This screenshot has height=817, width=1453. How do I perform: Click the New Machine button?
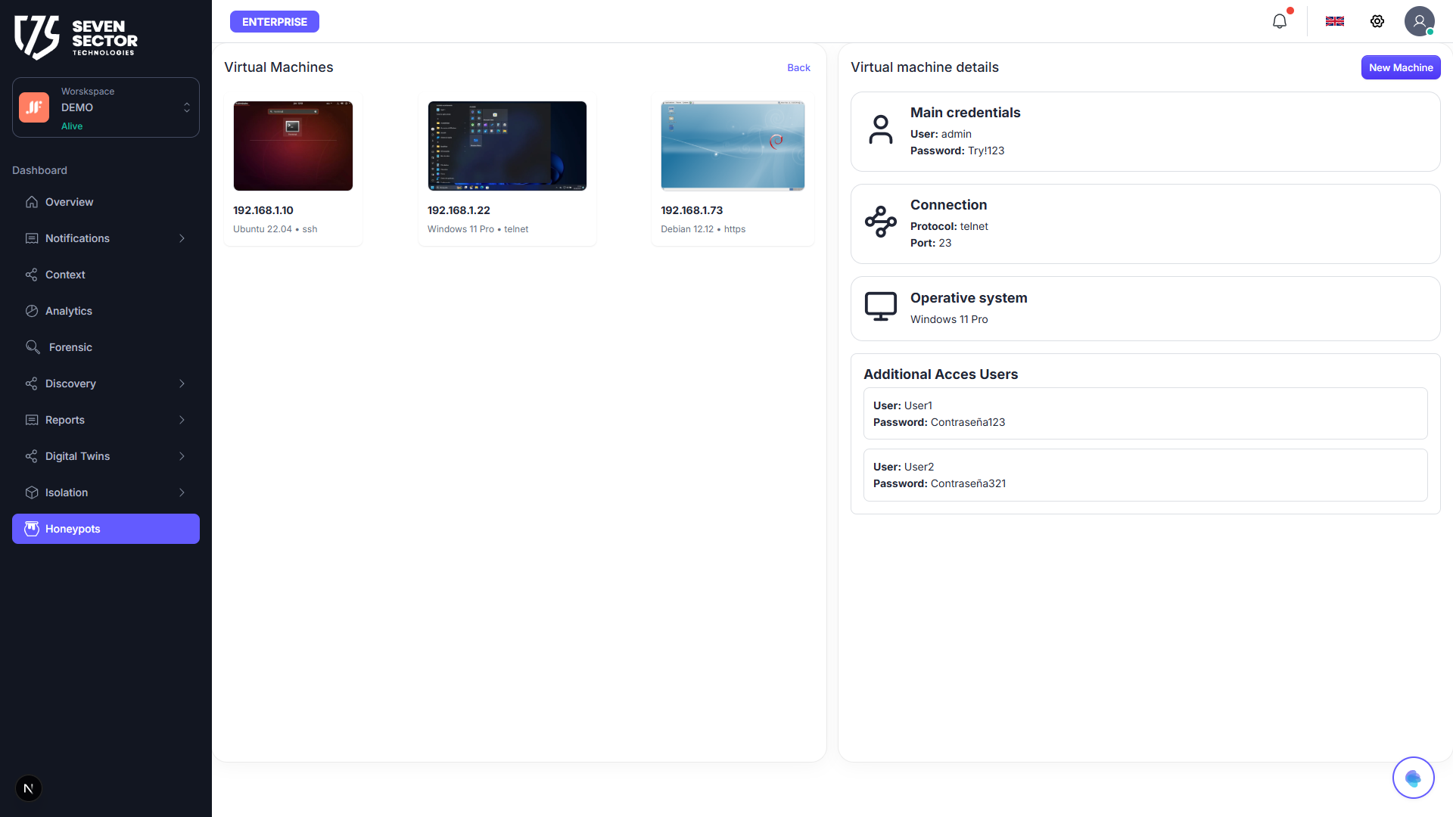pos(1400,67)
